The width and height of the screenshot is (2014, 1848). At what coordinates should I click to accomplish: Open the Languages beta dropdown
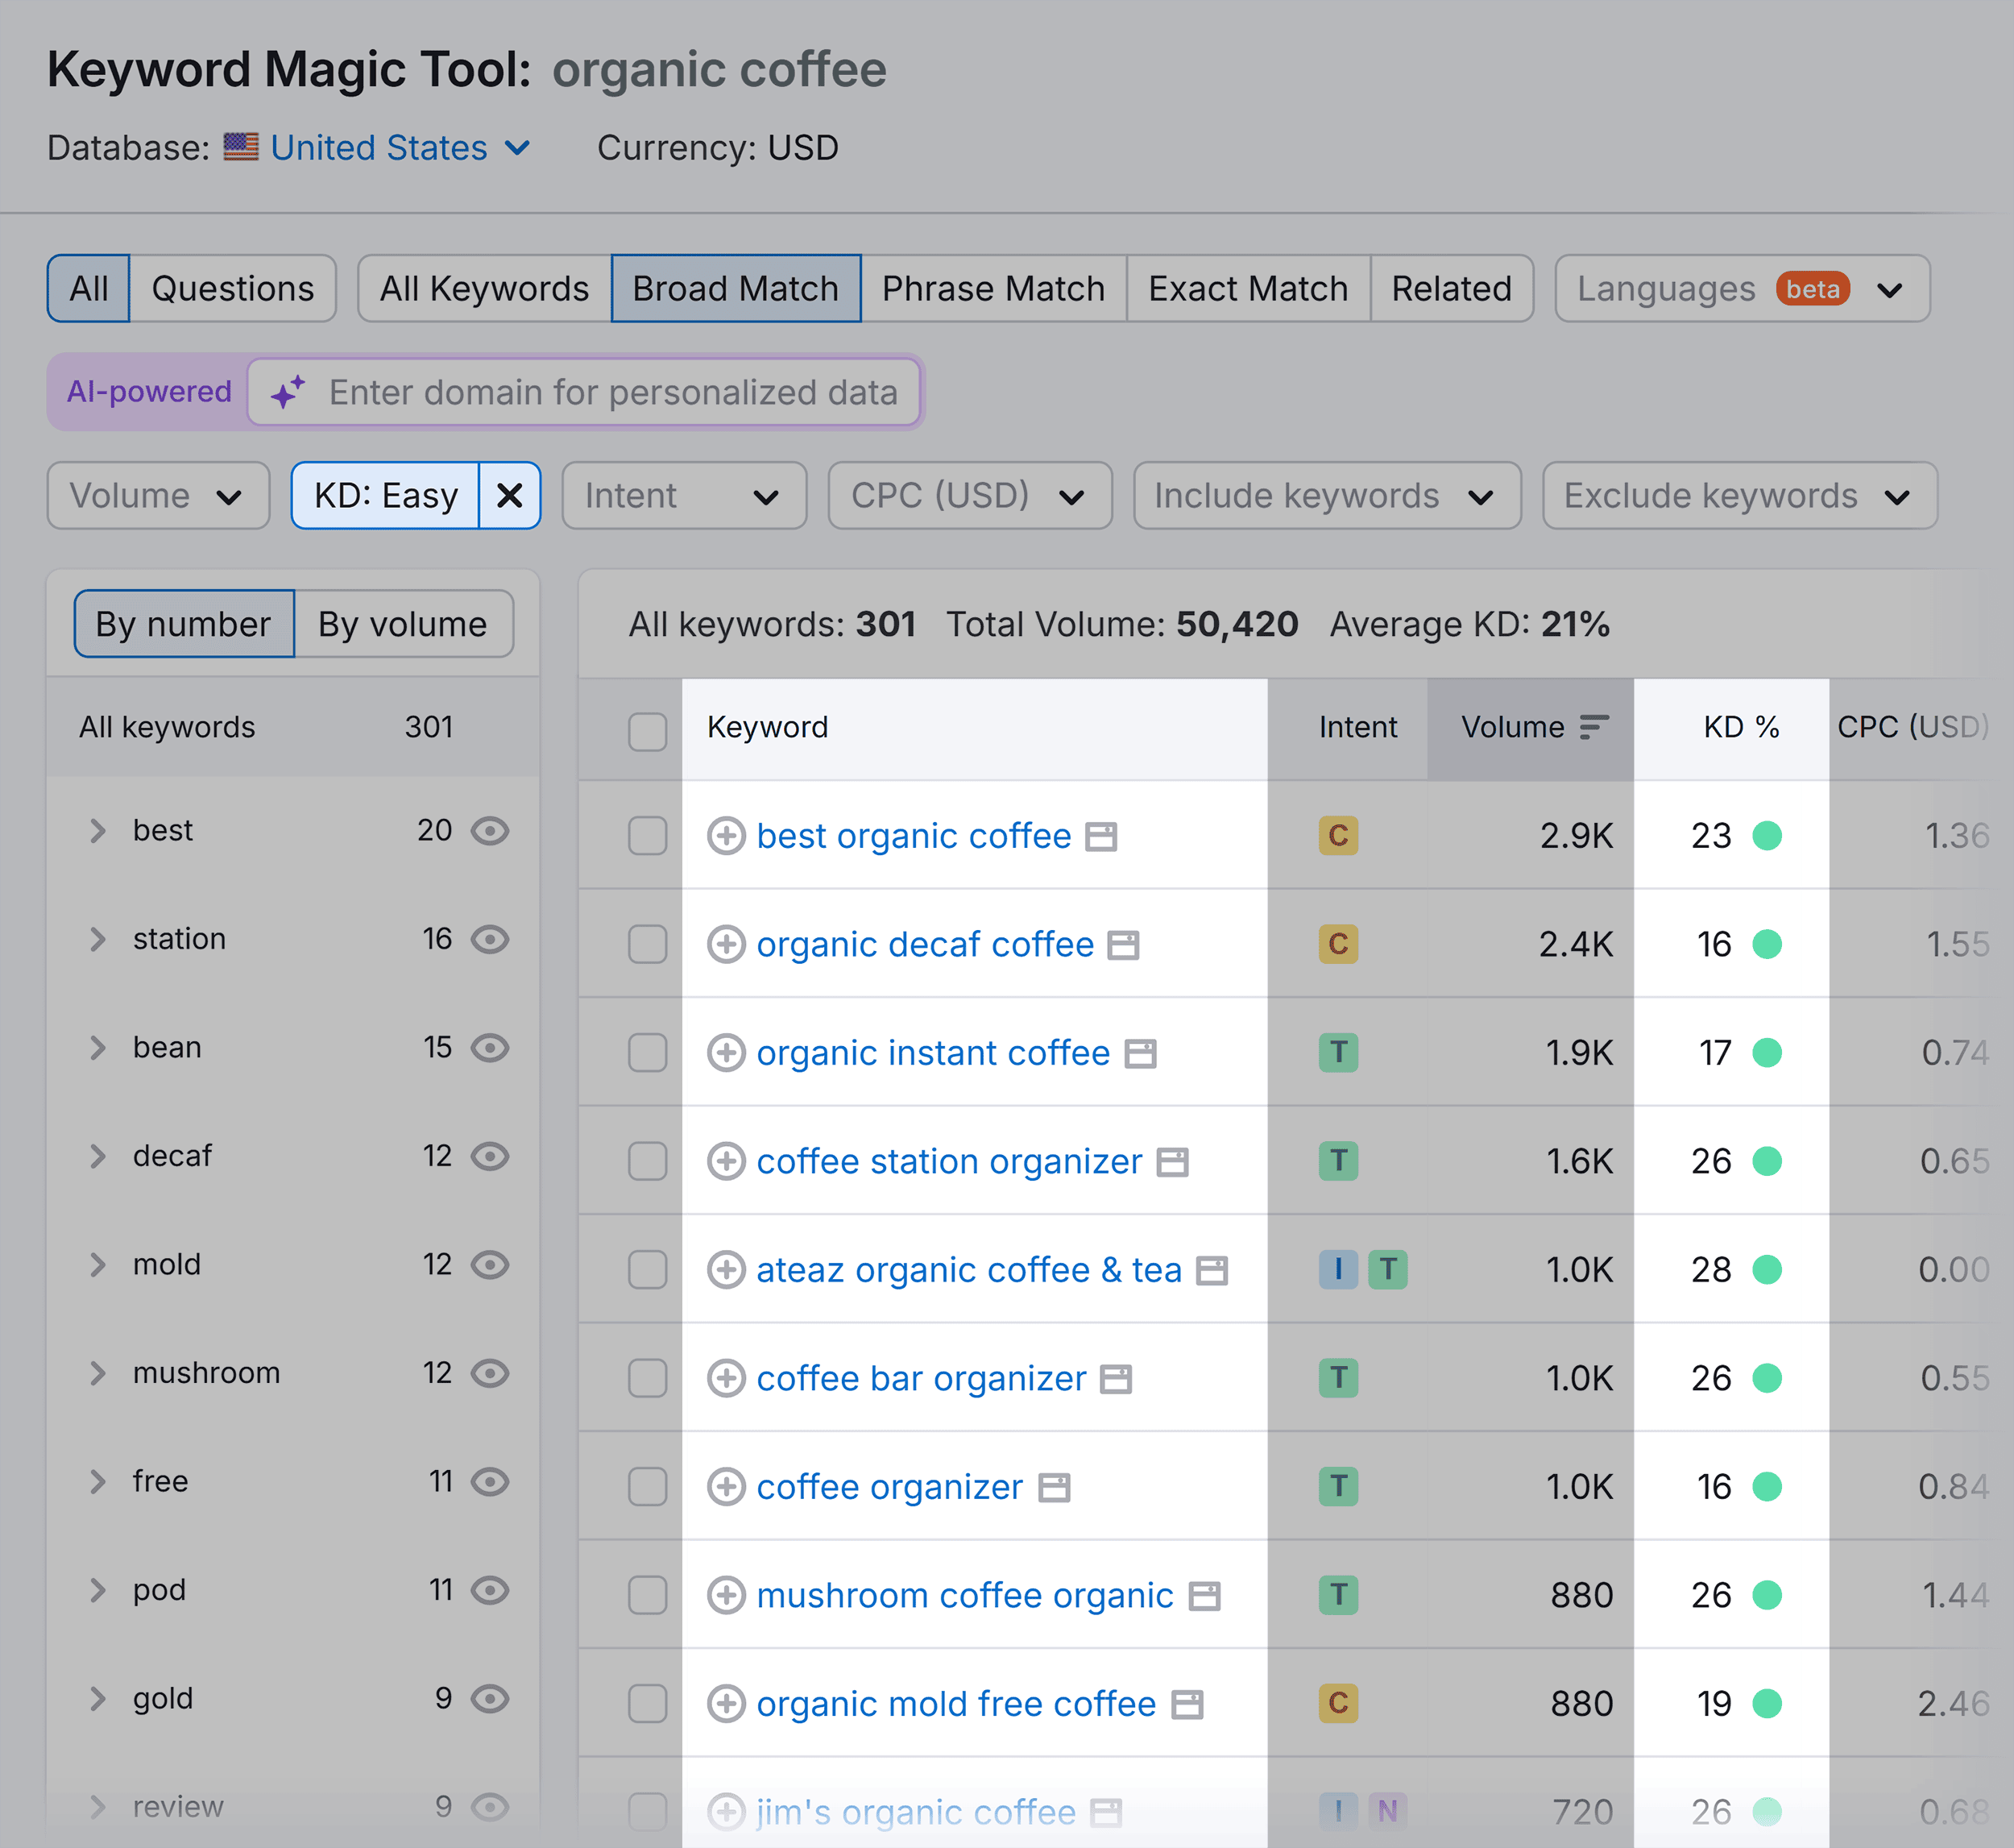(x=1743, y=289)
